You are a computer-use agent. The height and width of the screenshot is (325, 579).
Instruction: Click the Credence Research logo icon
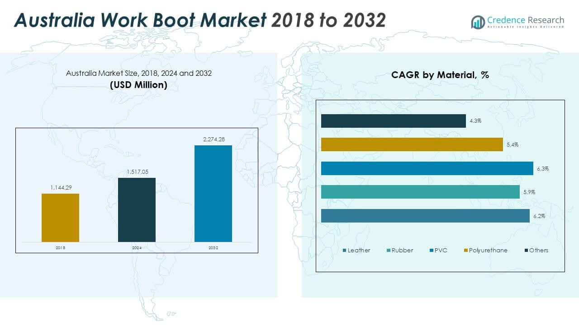pyautogui.click(x=478, y=22)
